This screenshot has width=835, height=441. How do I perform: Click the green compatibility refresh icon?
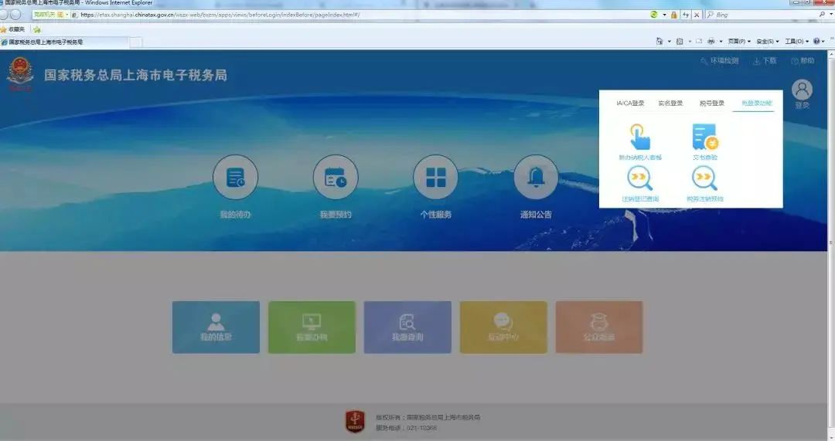point(654,15)
